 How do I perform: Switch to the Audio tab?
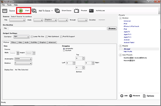[x=27, y=42]
